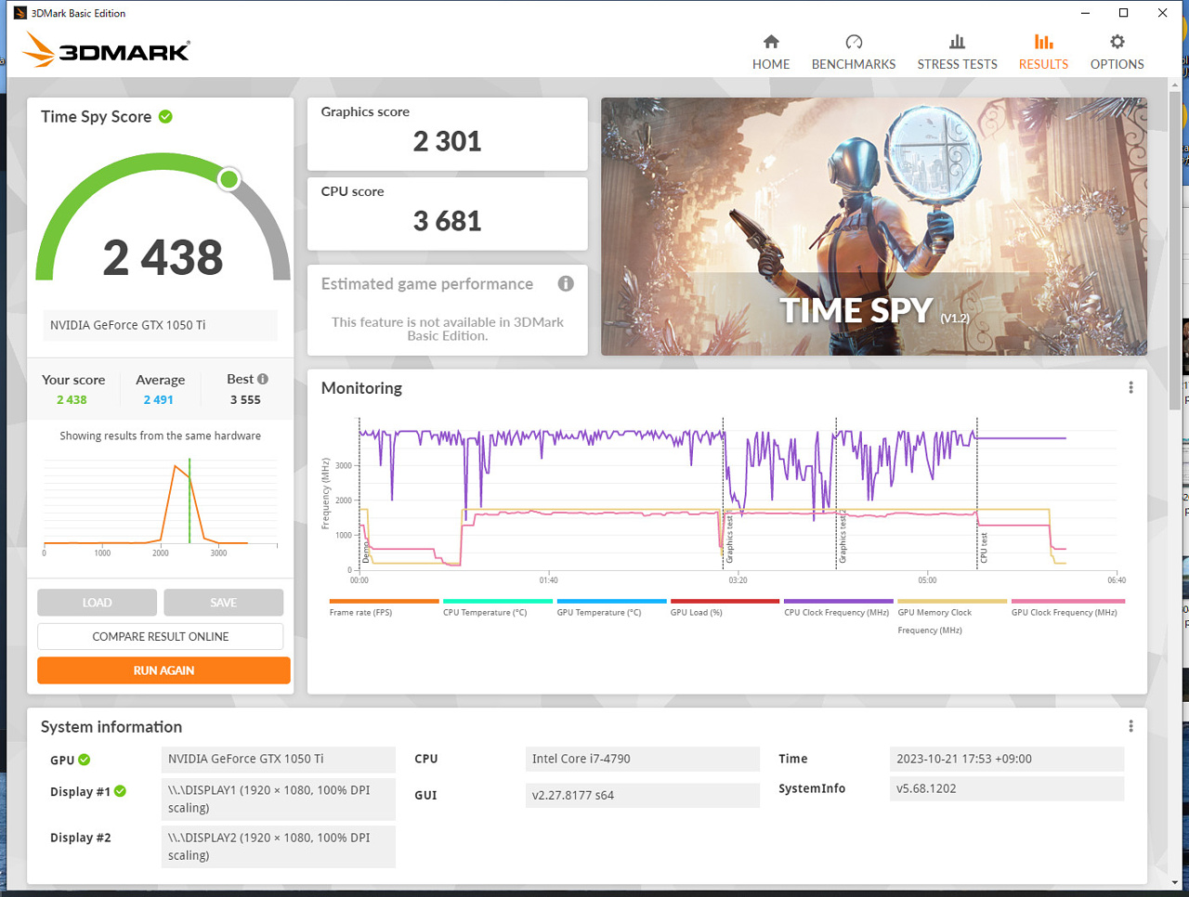The height and width of the screenshot is (897, 1189).
Task: Toggle the CPU Clock Frequency legend series
Action: coord(838,607)
